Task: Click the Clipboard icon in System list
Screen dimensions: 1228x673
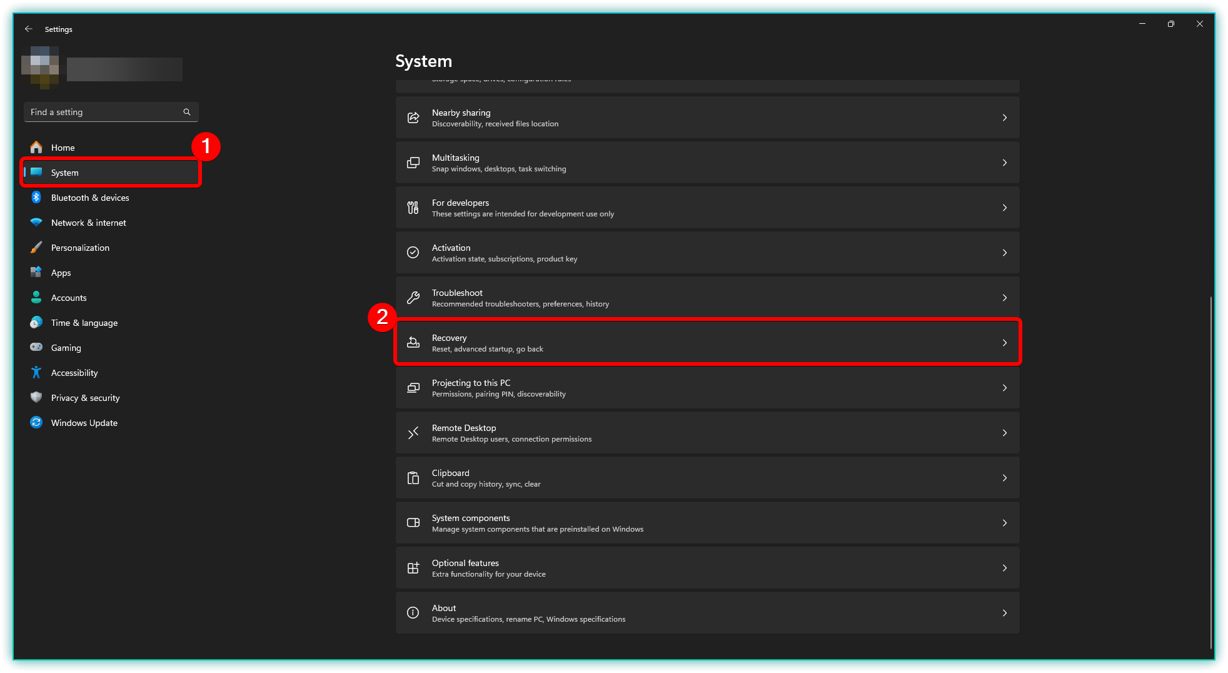Action: (x=413, y=478)
